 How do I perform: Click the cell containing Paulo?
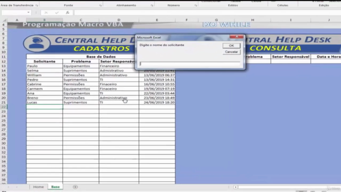(x=44, y=66)
